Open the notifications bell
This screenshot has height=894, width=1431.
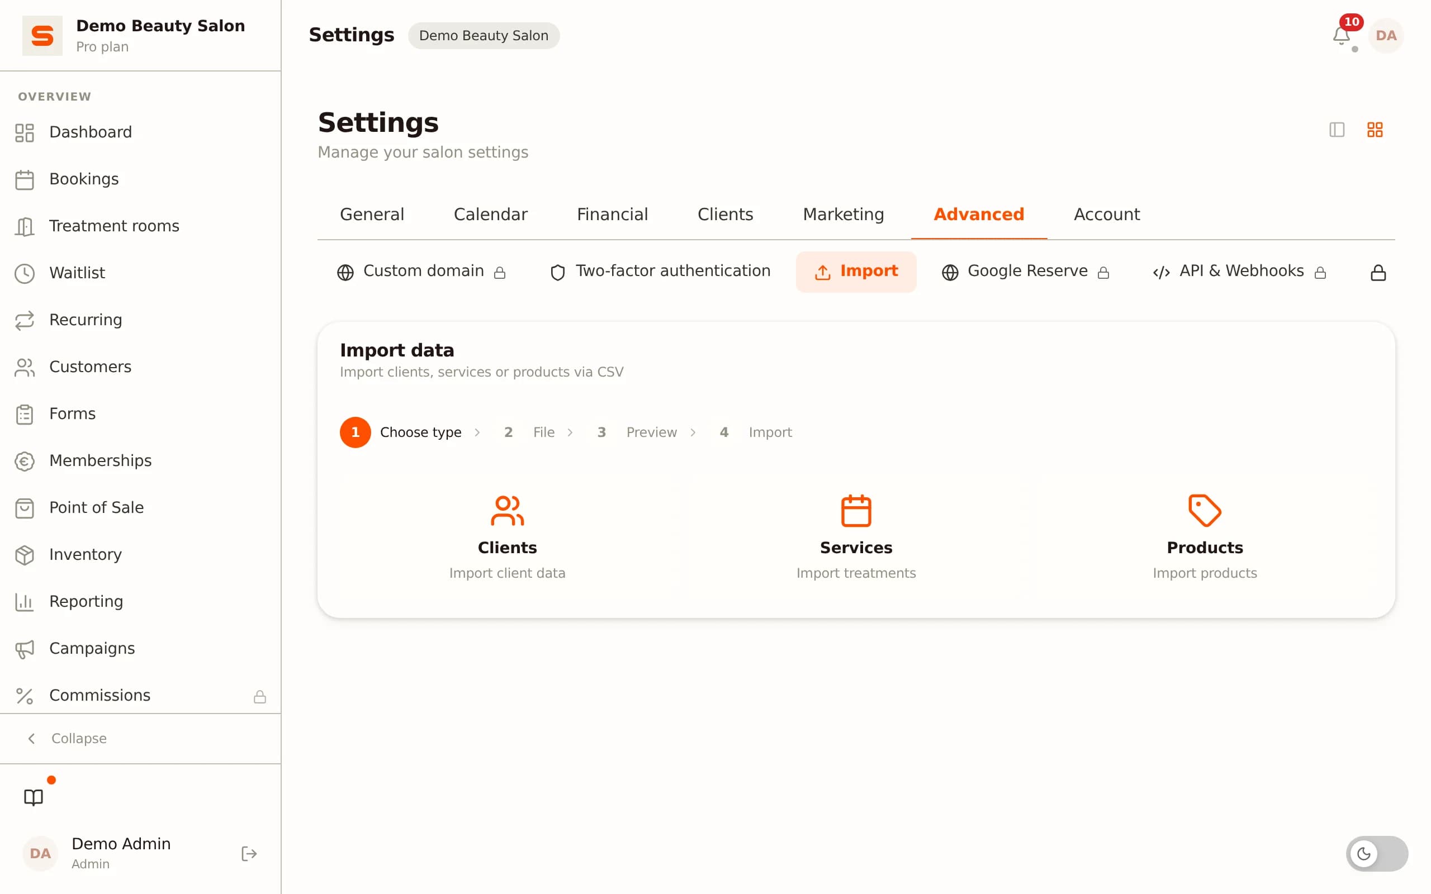[1341, 36]
